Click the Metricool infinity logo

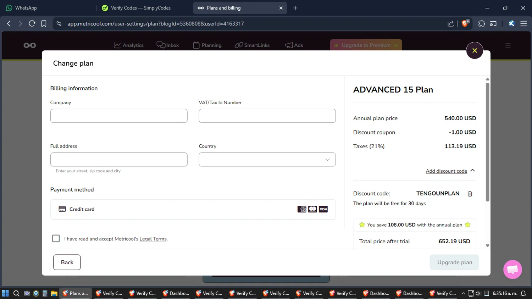click(x=30, y=45)
